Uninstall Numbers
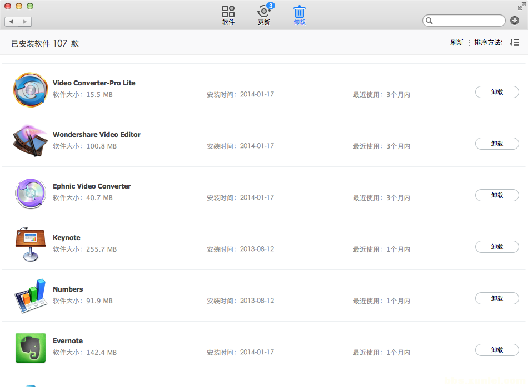 (x=497, y=298)
